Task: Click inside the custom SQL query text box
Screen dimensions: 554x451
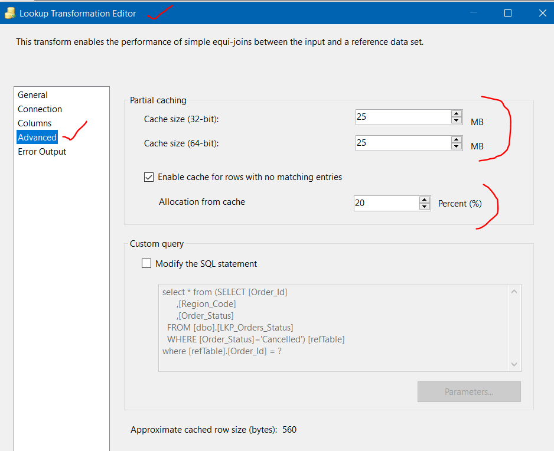Action: pos(333,328)
